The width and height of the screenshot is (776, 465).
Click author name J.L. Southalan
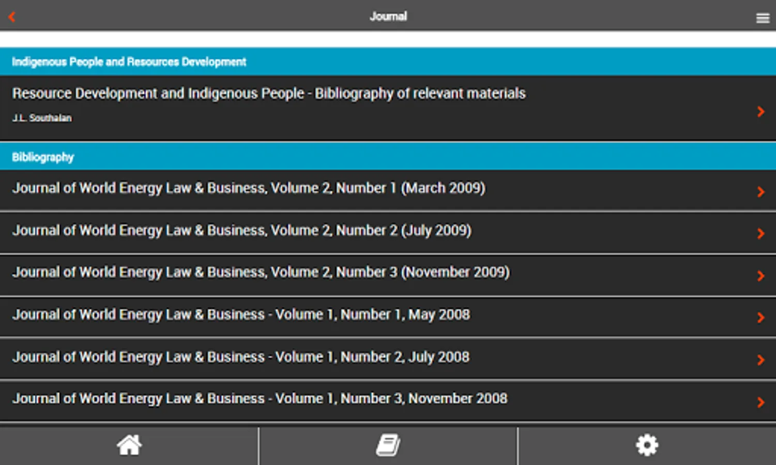[42, 118]
